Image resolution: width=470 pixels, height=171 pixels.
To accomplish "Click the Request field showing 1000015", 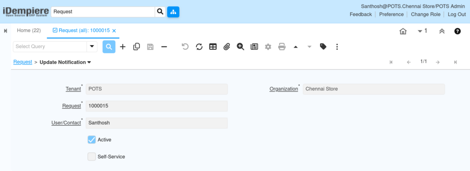I will [157, 106].
